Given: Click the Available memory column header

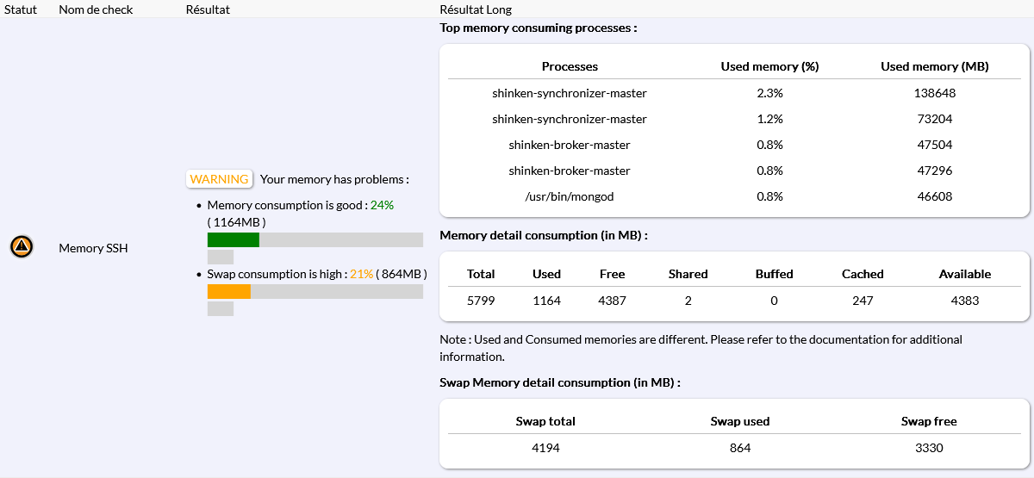Looking at the screenshot, I should (x=964, y=274).
